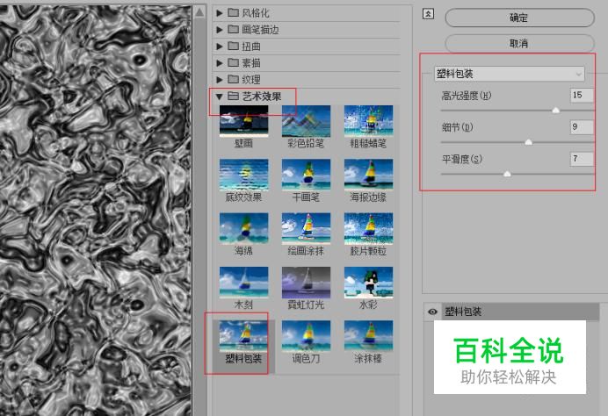Screen dimensions: 608x416
Task: Expand the 扭曲 filter folder
Action: click(219, 47)
